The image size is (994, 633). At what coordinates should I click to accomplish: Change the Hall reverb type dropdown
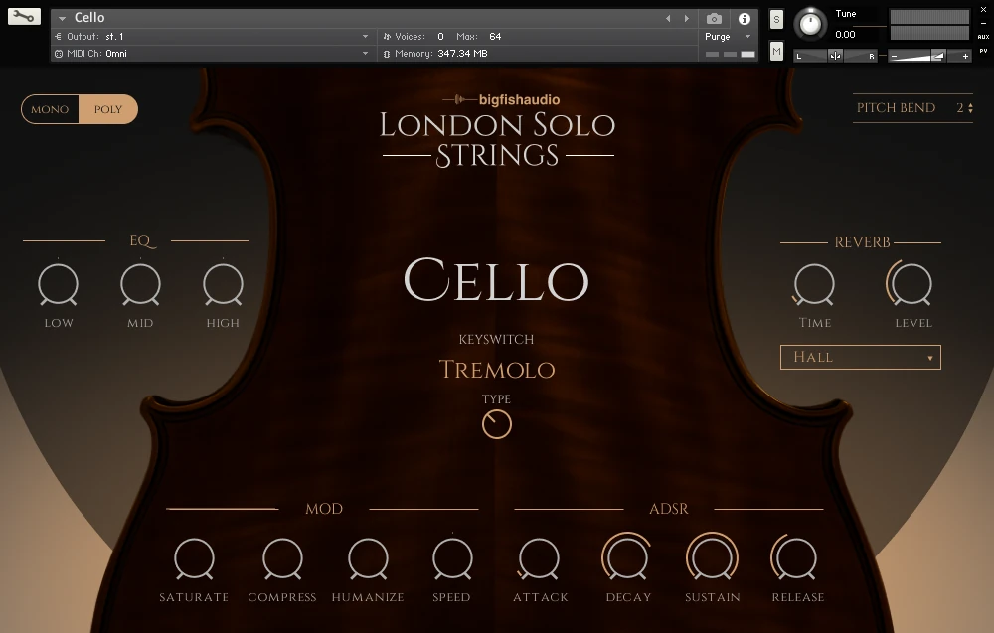click(x=860, y=357)
